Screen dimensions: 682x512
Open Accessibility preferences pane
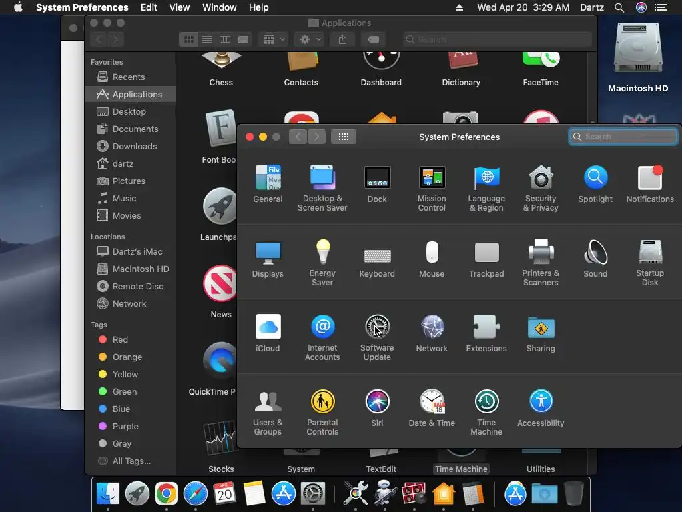click(x=541, y=409)
